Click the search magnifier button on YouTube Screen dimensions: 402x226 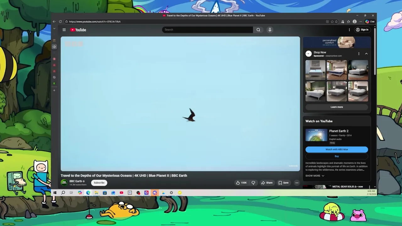tap(258, 30)
